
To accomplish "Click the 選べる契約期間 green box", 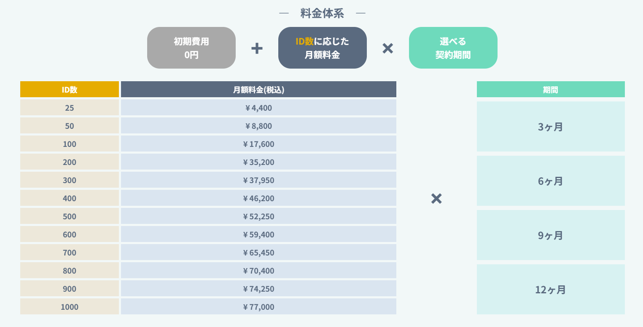I will coord(453,48).
